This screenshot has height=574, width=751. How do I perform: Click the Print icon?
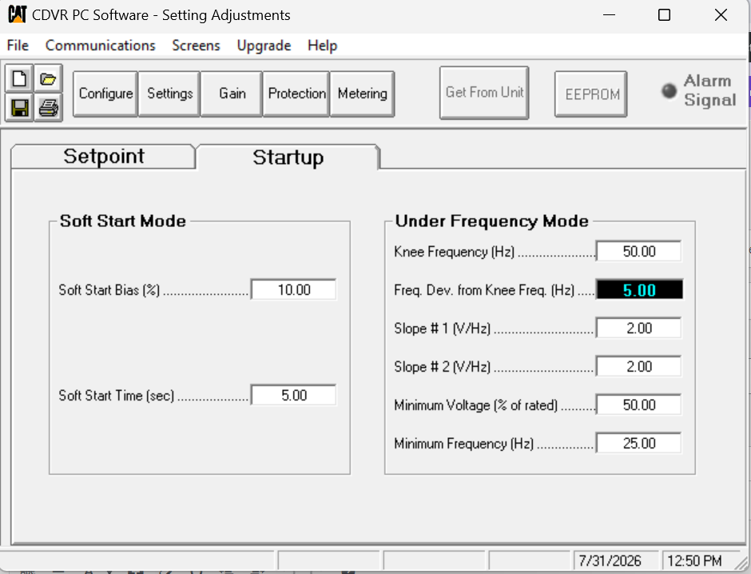[48, 108]
